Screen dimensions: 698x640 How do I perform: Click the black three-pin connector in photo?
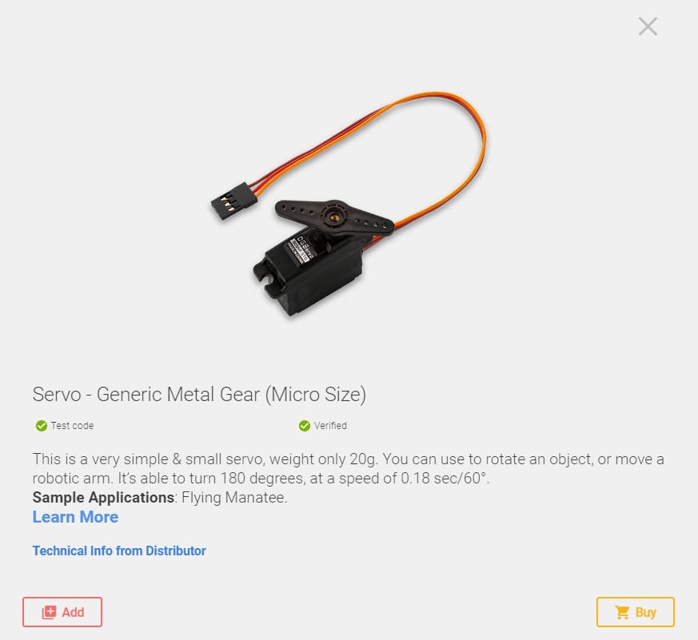coord(233,201)
